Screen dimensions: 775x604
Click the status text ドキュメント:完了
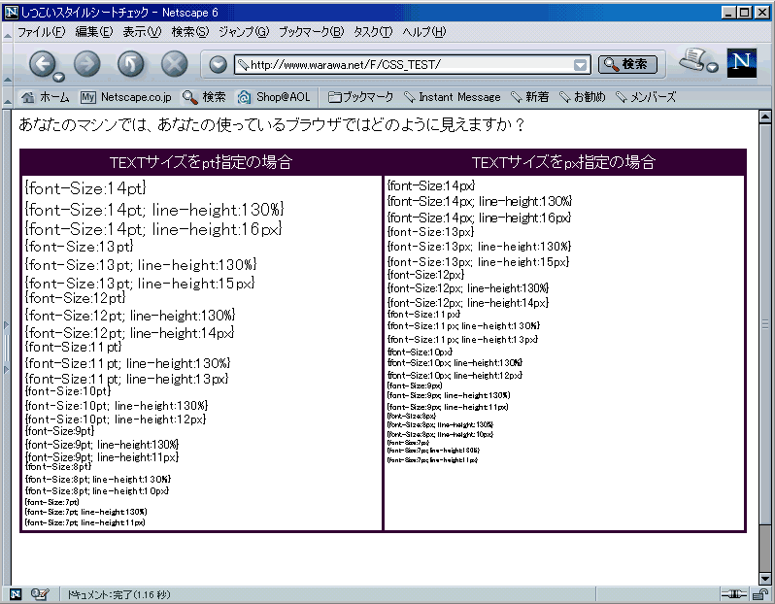click(x=118, y=594)
